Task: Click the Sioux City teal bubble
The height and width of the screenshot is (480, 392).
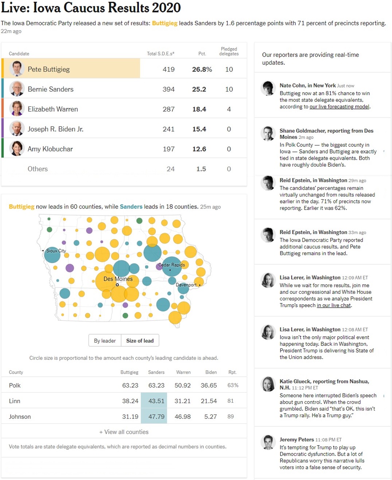Action: click(x=52, y=255)
